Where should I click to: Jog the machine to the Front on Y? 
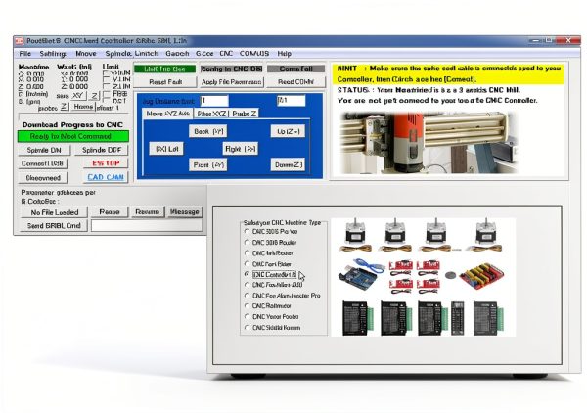(x=208, y=164)
